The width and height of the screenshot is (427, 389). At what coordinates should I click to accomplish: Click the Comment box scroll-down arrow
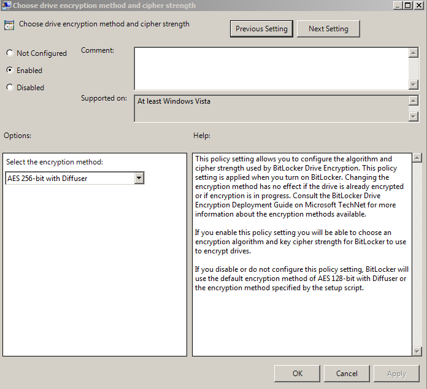click(x=414, y=85)
